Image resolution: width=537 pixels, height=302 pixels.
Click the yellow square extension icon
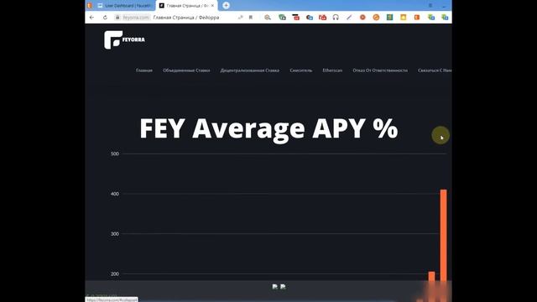pyautogui.click(x=403, y=18)
